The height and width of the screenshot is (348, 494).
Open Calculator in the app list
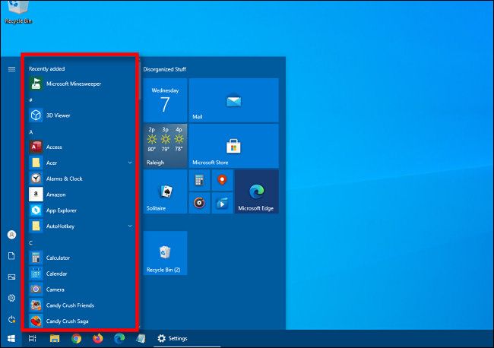tap(81, 258)
